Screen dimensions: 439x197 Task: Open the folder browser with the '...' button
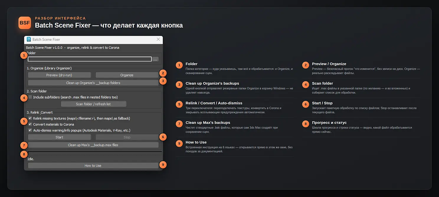coord(155,59)
